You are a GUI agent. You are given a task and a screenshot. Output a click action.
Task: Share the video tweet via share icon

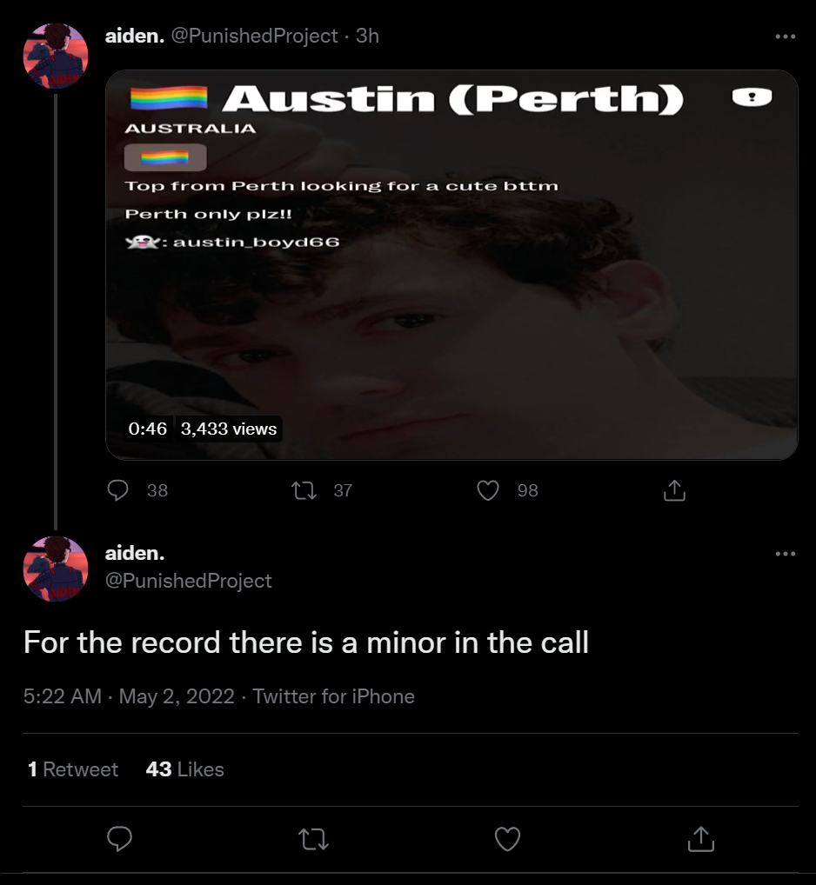(674, 490)
